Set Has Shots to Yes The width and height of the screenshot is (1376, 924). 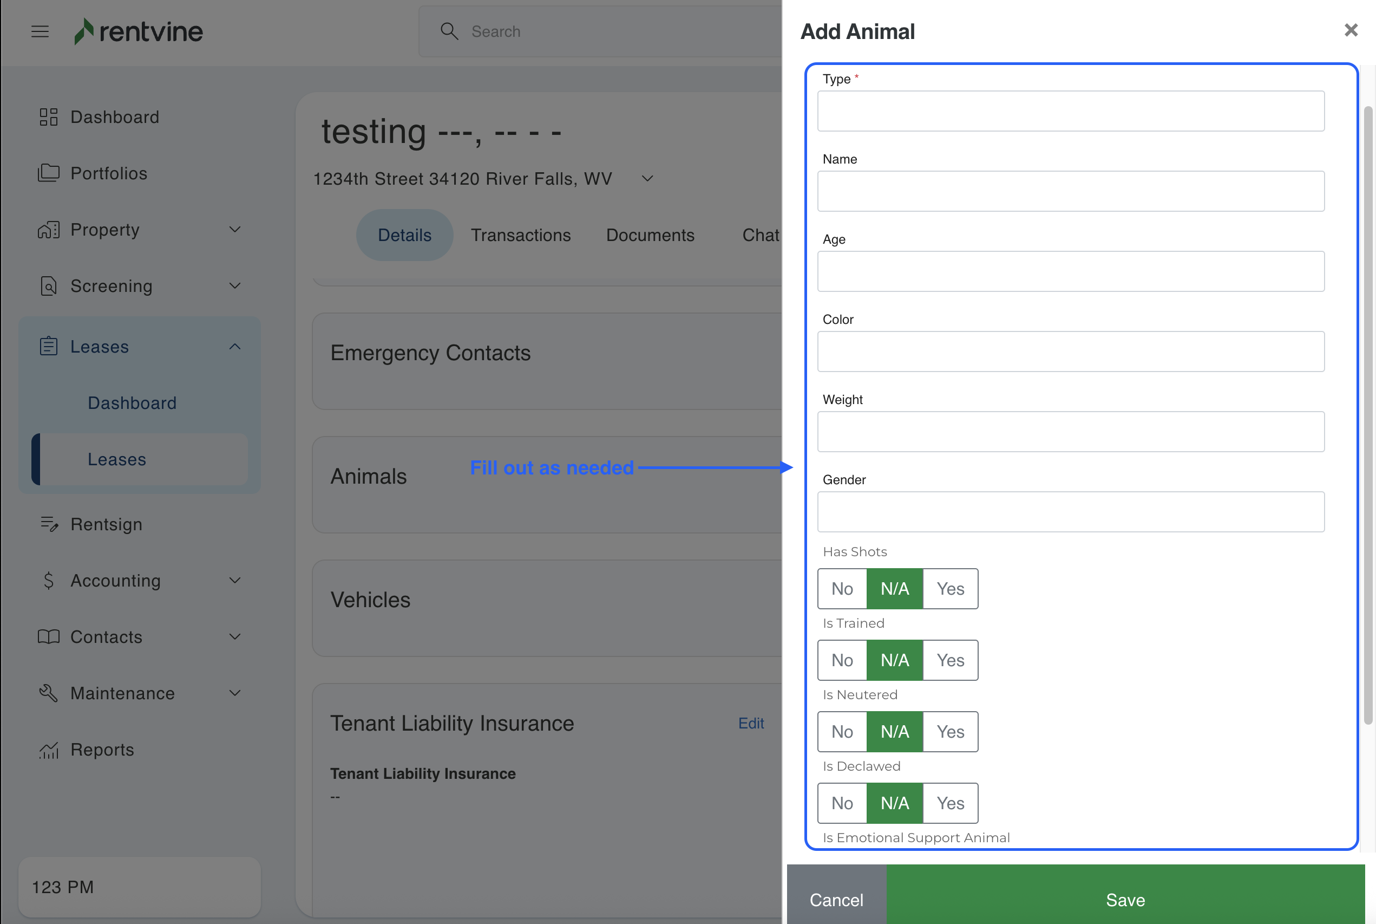pyautogui.click(x=949, y=589)
